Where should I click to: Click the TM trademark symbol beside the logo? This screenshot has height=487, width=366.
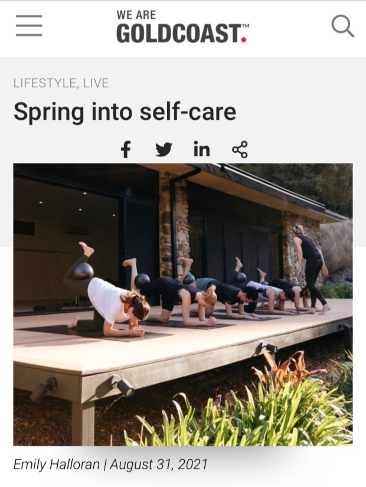(246, 26)
